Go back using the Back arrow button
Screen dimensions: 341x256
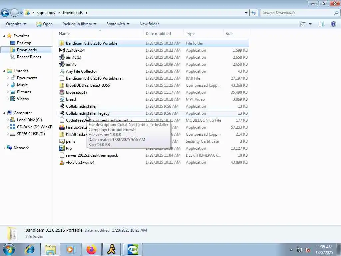5,13
